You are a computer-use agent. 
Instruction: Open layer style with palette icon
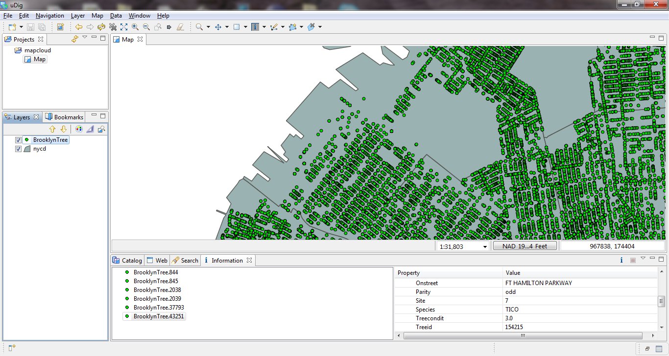click(79, 129)
